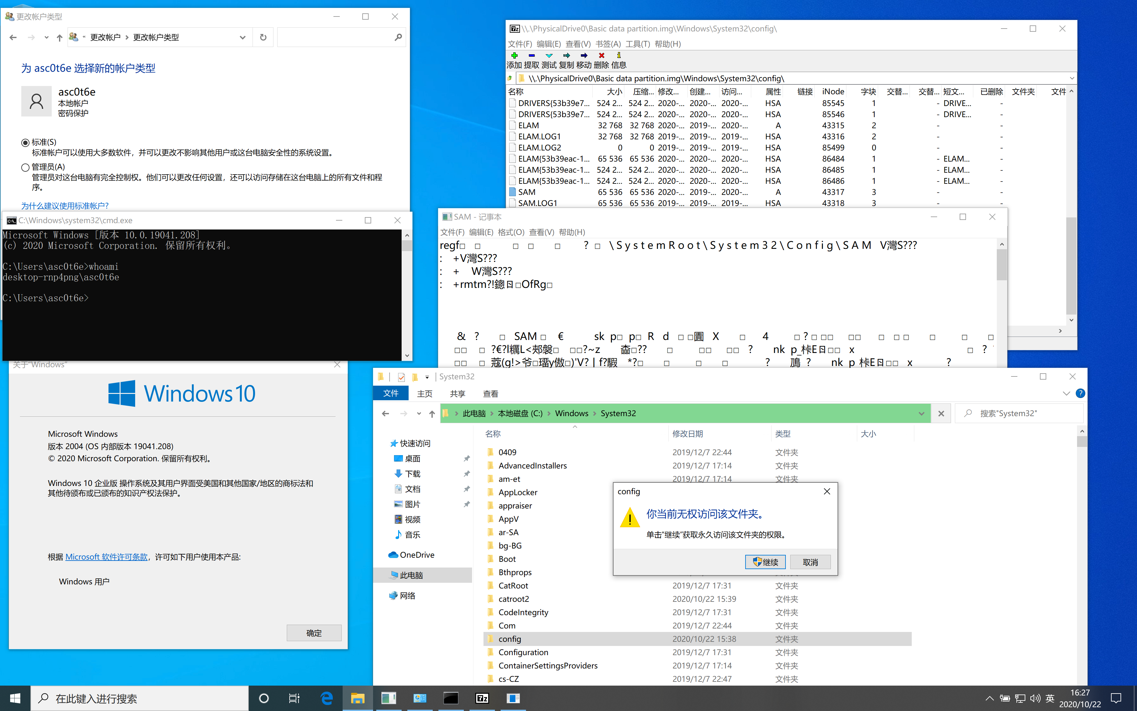The width and height of the screenshot is (1137, 711).
Task: Switch to 7-Zip via taskbar icon
Action: [x=482, y=698]
